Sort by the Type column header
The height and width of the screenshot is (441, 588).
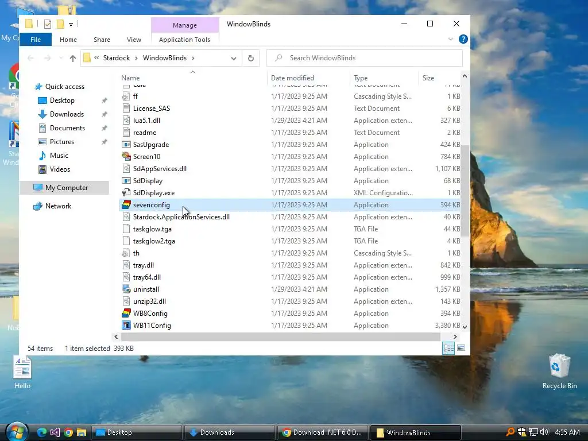coord(384,78)
